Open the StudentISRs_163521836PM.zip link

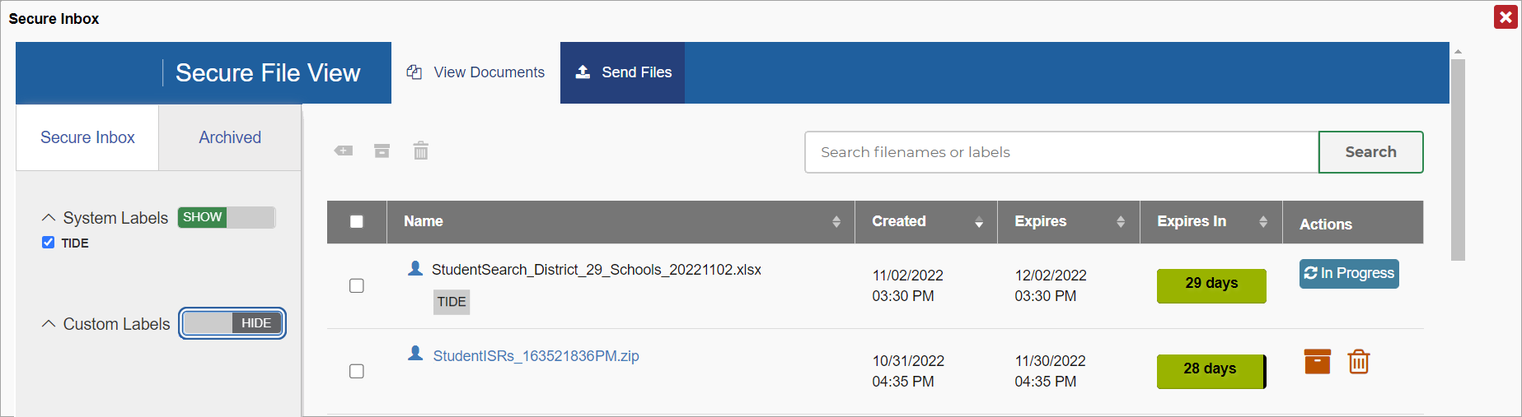(x=536, y=356)
